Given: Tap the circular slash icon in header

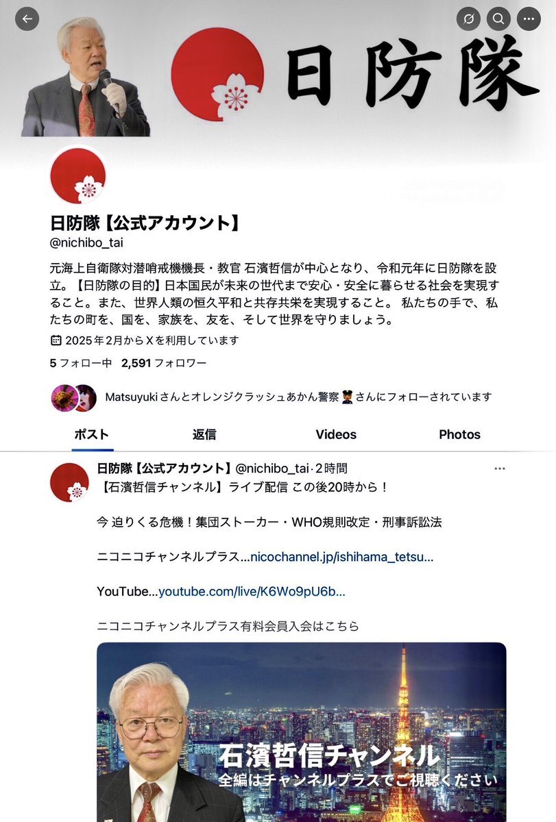Looking at the screenshot, I should pyautogui.click(x=468, y=18).
